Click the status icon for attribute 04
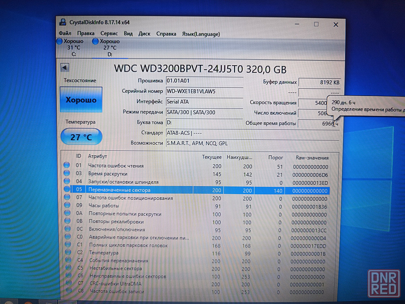 click(67, 181)
